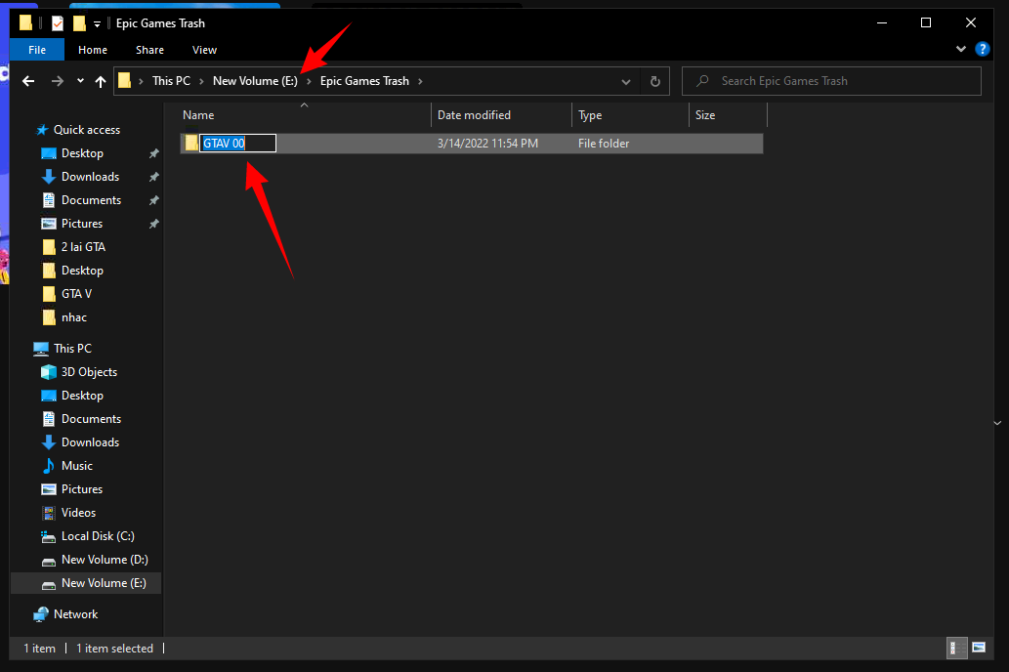Open the File ribbon tab
This screenshot has height=672, width=1009.
(37, 50)
